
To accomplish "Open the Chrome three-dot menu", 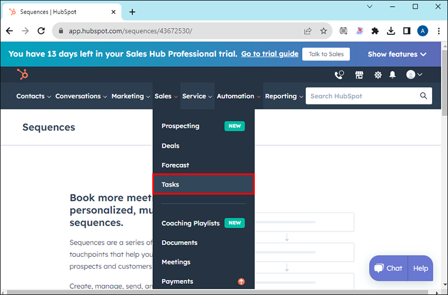I will 438,31.
